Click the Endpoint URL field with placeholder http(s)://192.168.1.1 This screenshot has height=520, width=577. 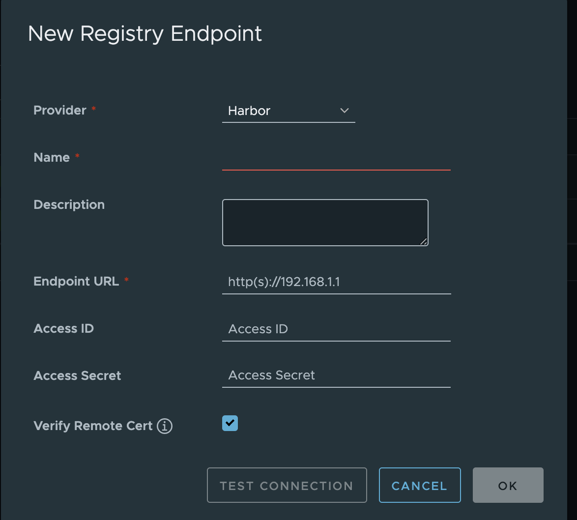[336, 282]
